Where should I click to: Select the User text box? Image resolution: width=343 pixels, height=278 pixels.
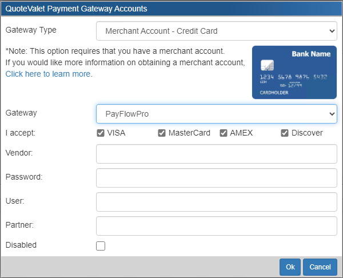(x=217, y=202)
